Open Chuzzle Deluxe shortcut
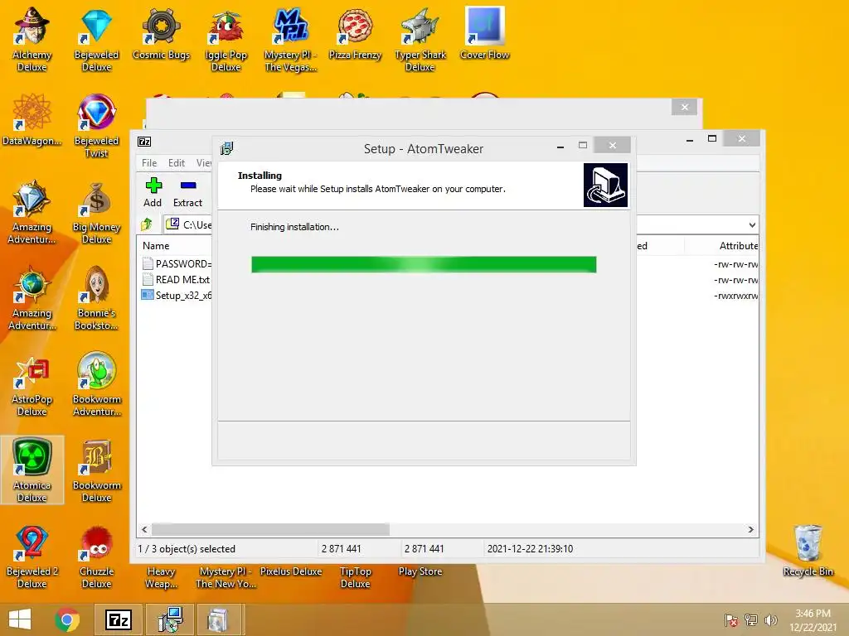Image resolution: width=849 pixels, height=636 pixels. (x=96, y=556)
